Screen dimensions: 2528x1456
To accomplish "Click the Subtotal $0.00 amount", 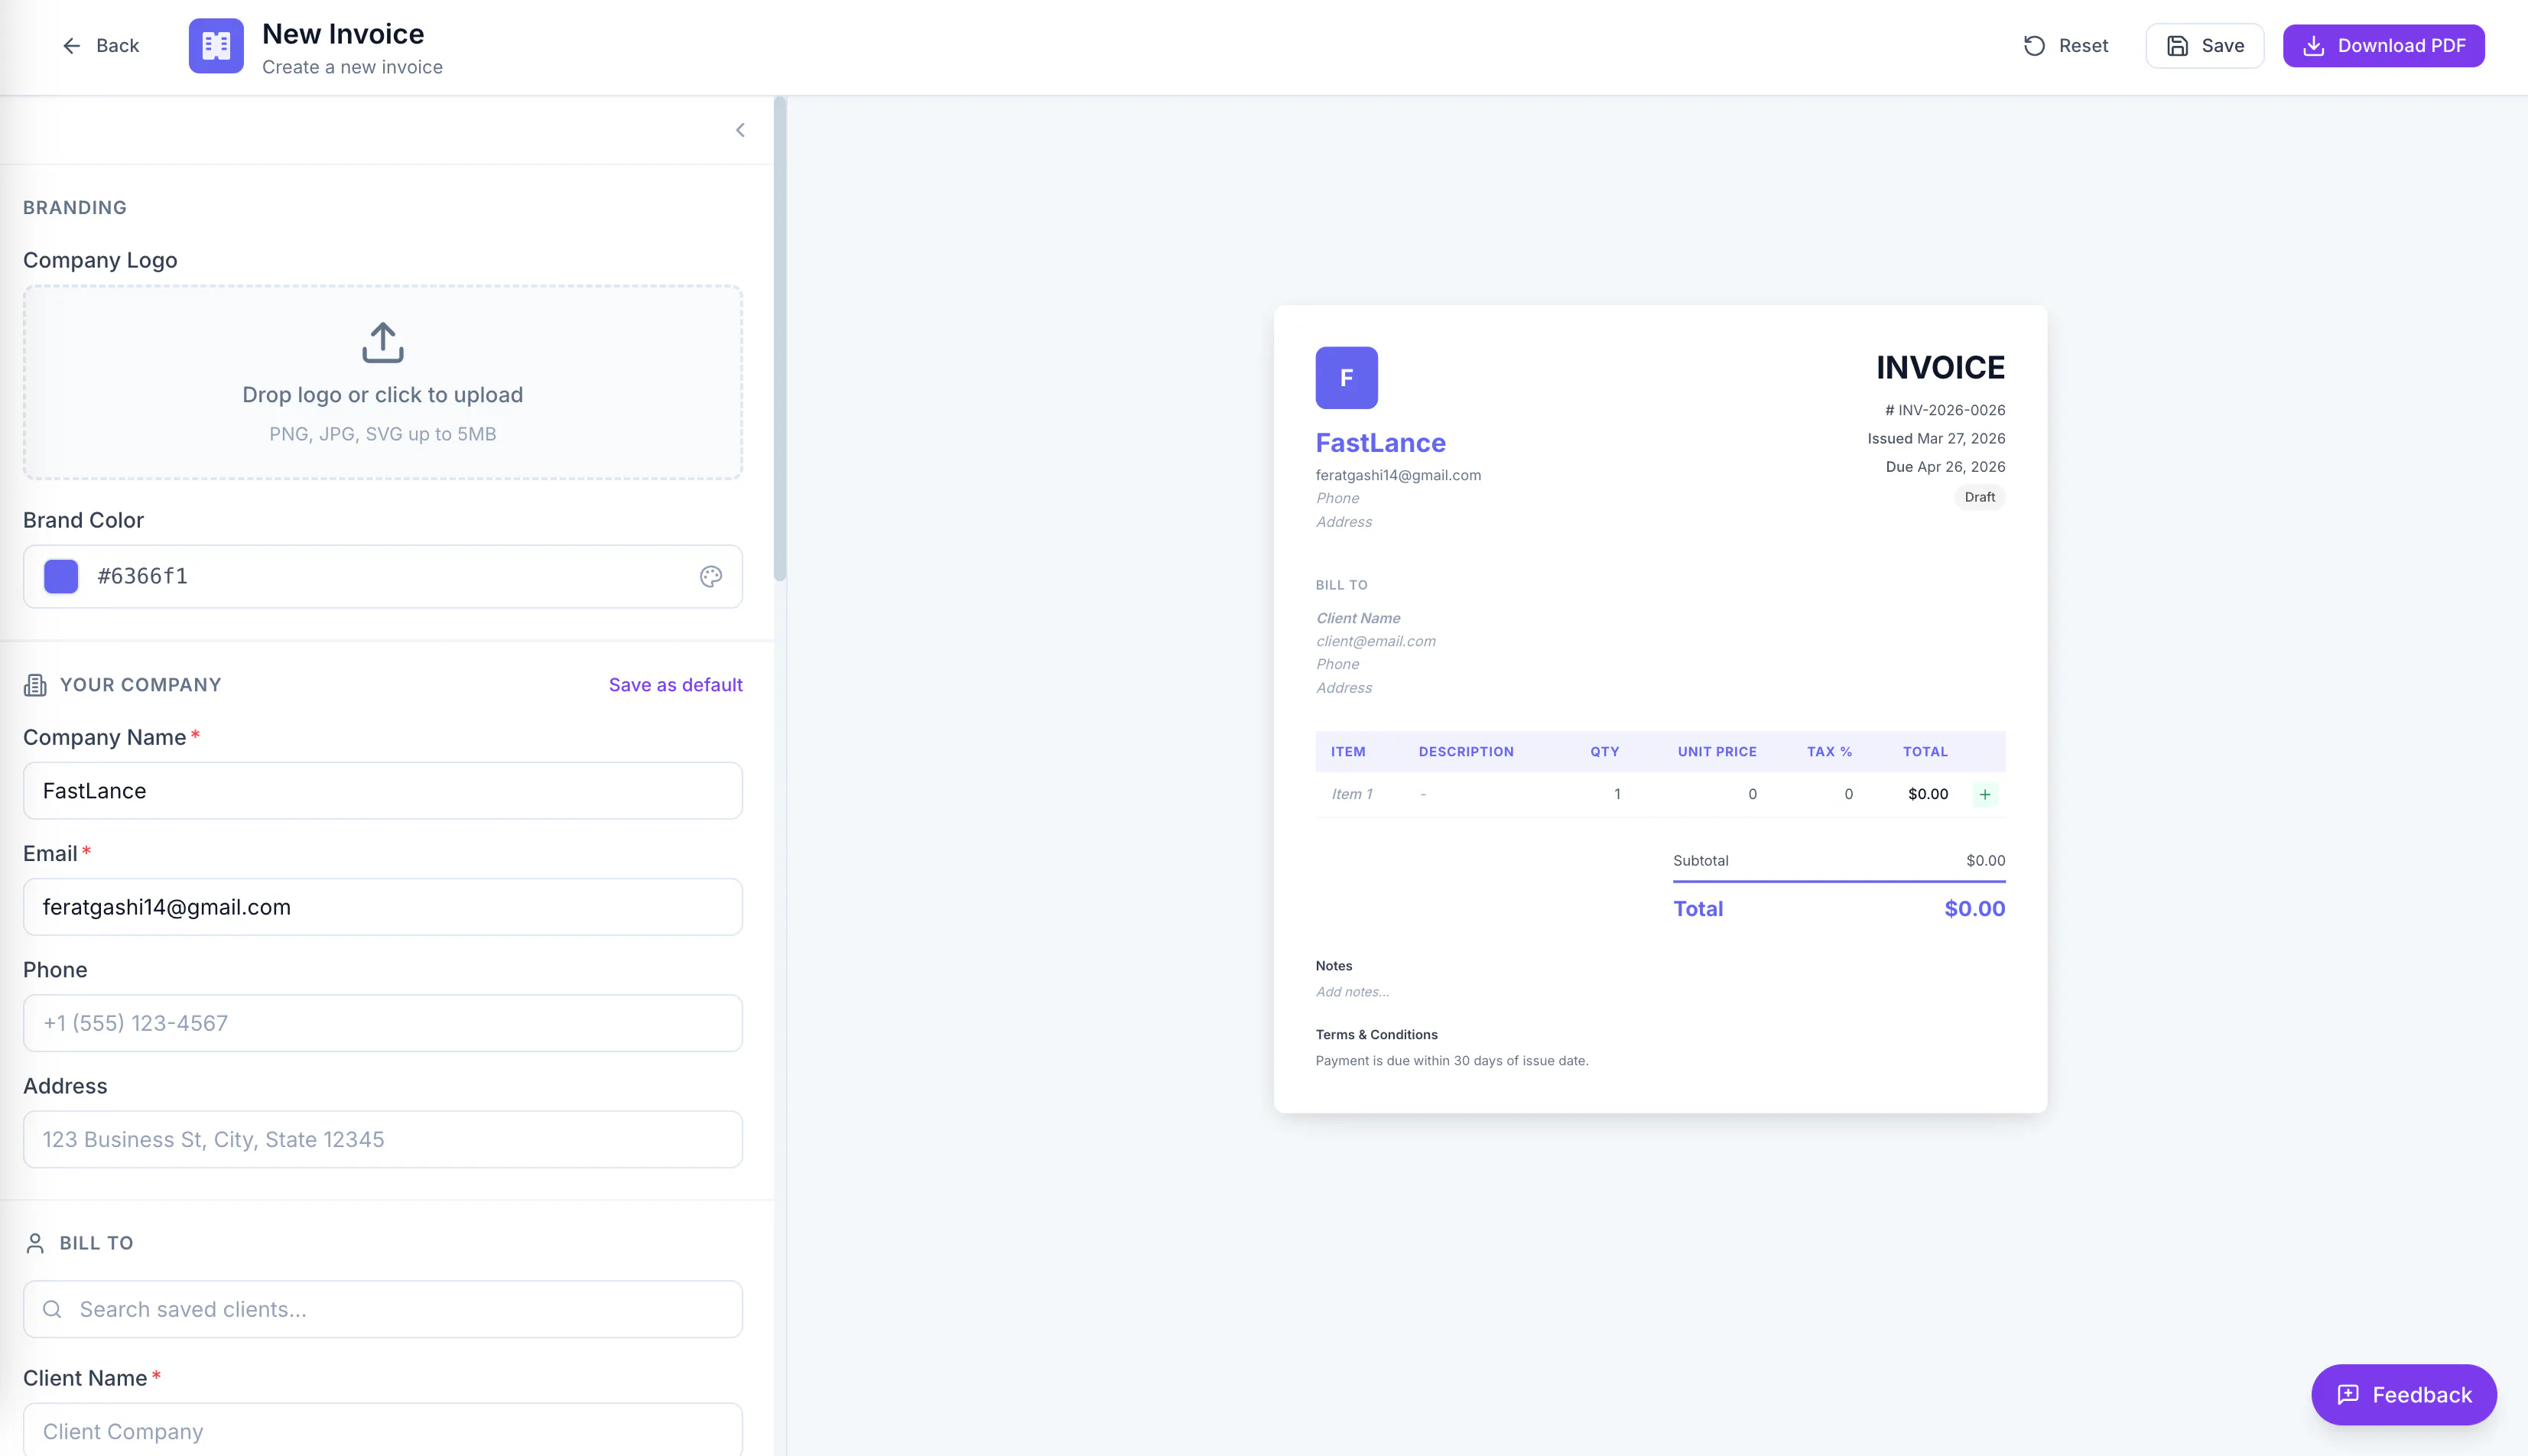I will coord(1985,860).
